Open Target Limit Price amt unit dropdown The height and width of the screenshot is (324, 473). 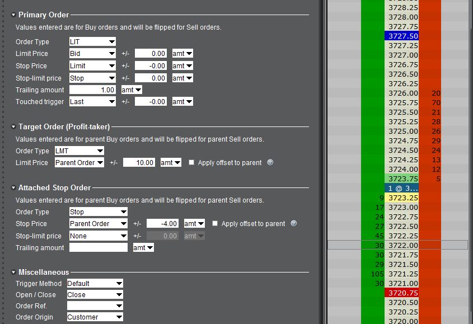(x=171, y=163)
